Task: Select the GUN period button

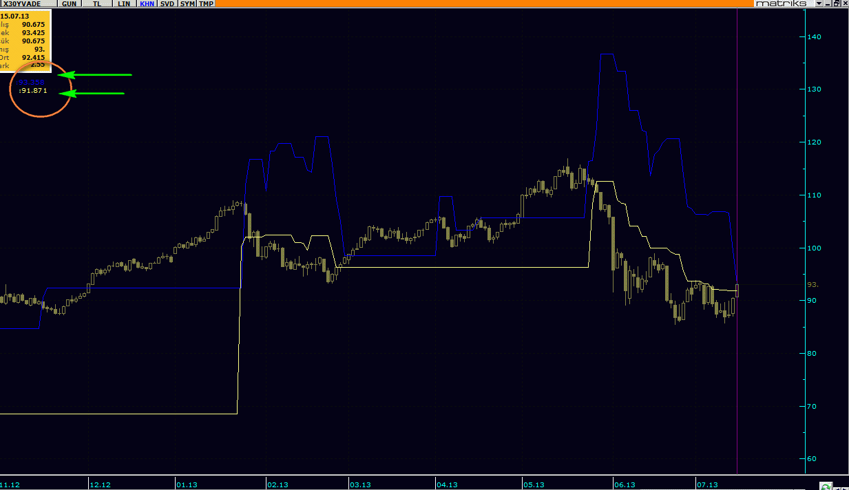Action: (x=69, y=3)
